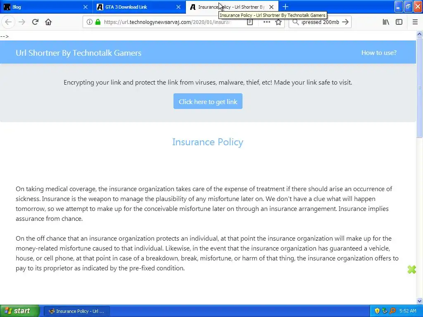Screen dimensions: 423x317
Task: Select Insurance Policy taskbar window button
Action: pyautogui.click(x=76, y=311)
